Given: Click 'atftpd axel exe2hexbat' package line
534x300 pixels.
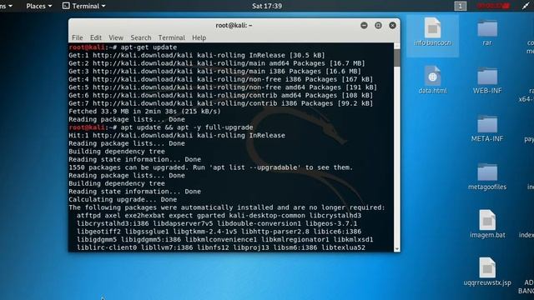Looking at the screenshot, I should 219,215.
